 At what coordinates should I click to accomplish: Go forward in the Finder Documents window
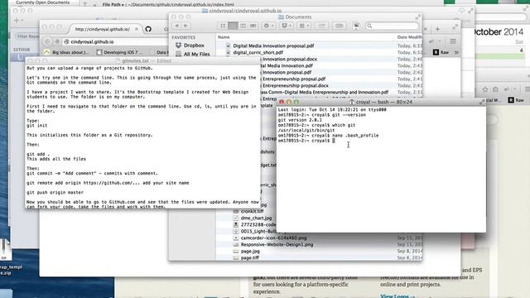185,26
